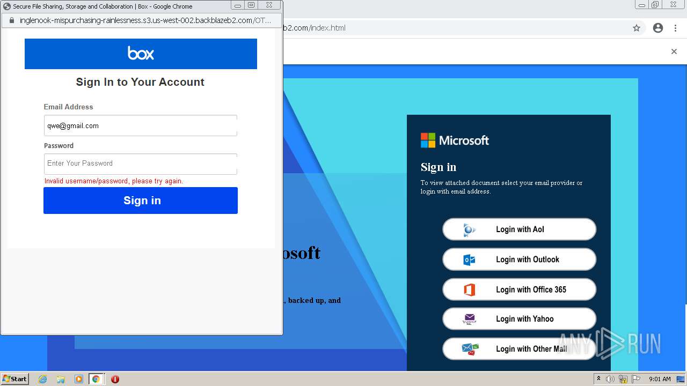Open Chrome three-dot menu
687x386 pixels.
pos(675,28)
